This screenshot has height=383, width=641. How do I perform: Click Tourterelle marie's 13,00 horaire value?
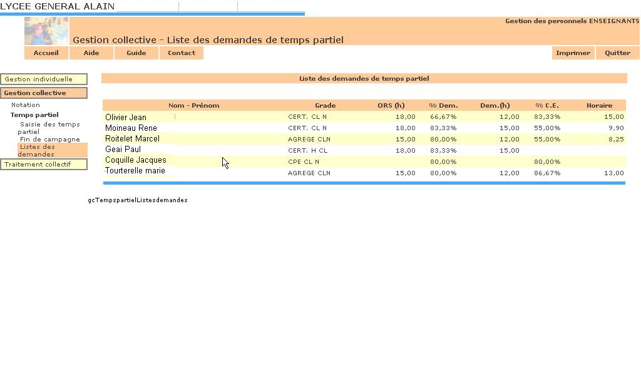pyautogui.click(x=614, y=173)
